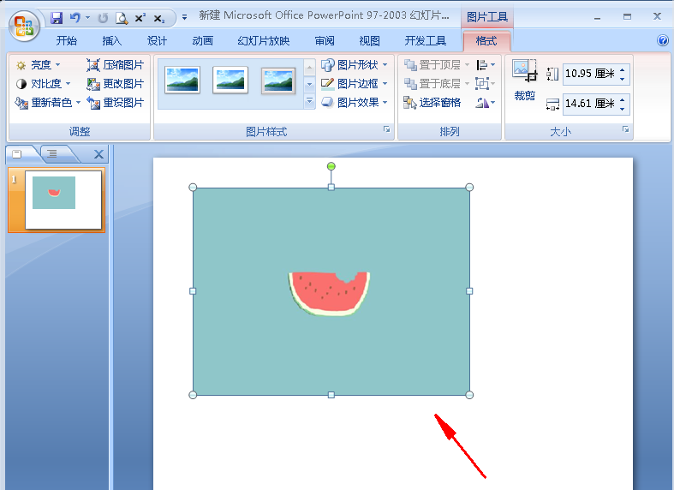This screenshot has height=490, width=674.
Task: Expand the picture styles gallery with more arrow
Action: [309, 101]
